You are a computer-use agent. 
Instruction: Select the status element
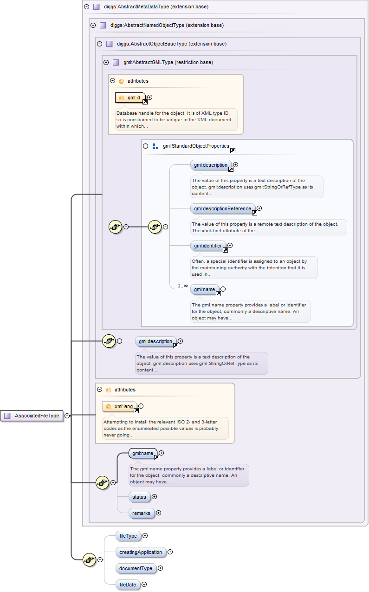[139, 497]
